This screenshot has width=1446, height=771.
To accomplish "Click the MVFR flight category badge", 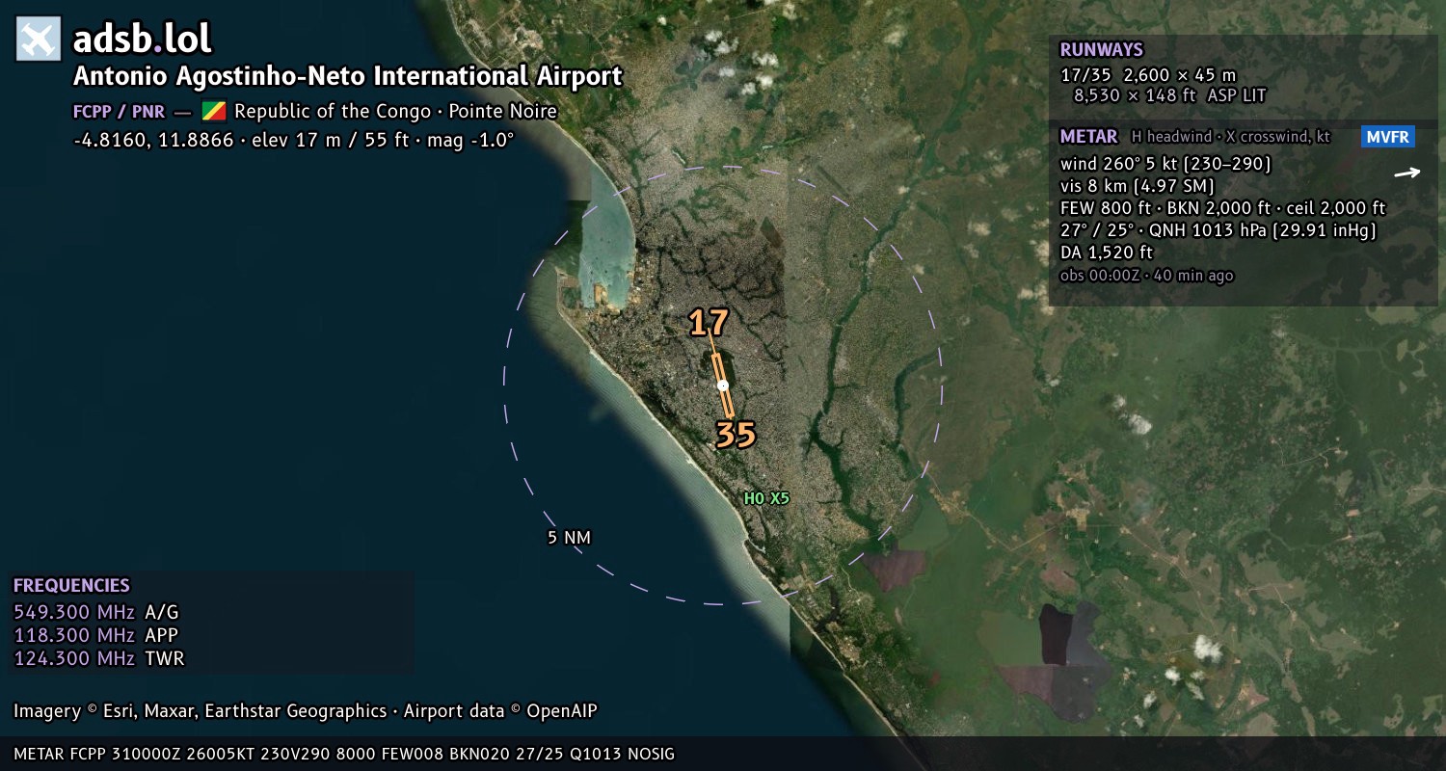I will (x=1388, y=137).
